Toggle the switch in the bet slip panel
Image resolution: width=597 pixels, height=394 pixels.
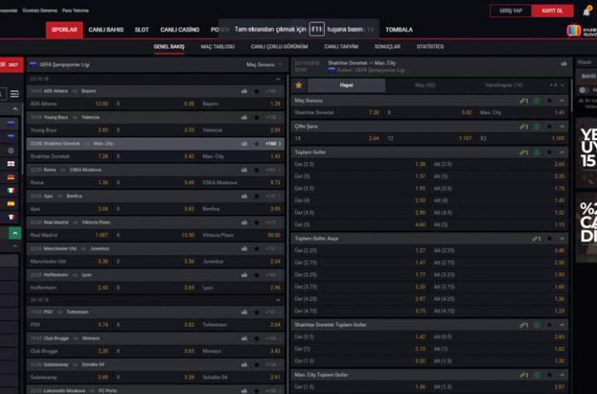tap(583, 90)
